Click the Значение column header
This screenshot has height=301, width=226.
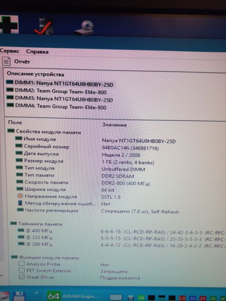click(x=115, y=125)
